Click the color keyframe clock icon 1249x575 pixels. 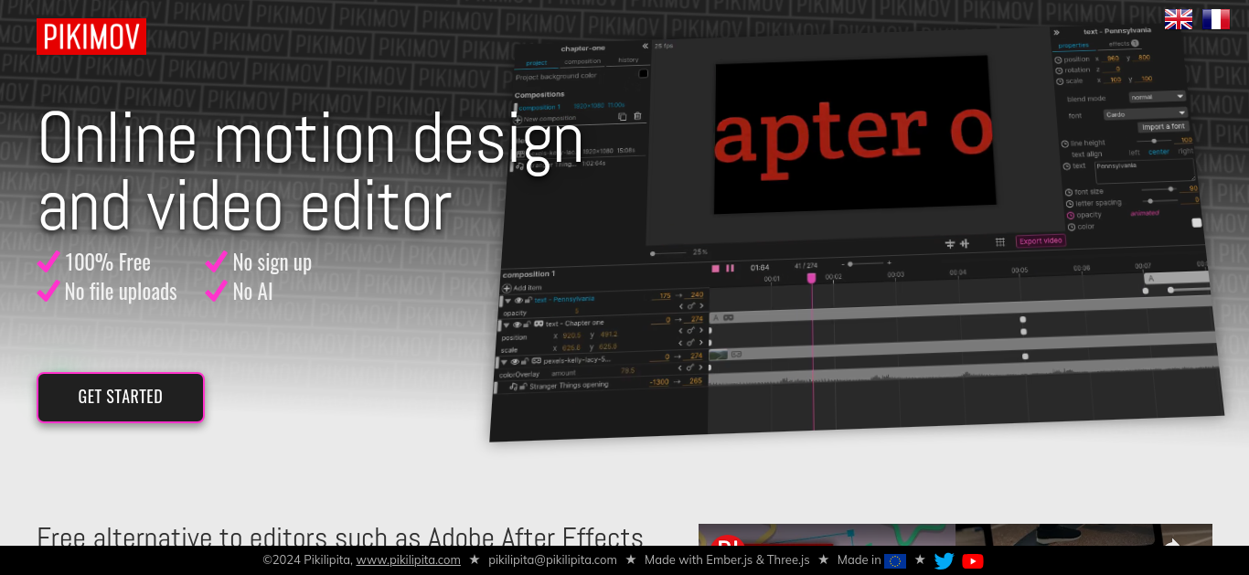(1072, 227)
